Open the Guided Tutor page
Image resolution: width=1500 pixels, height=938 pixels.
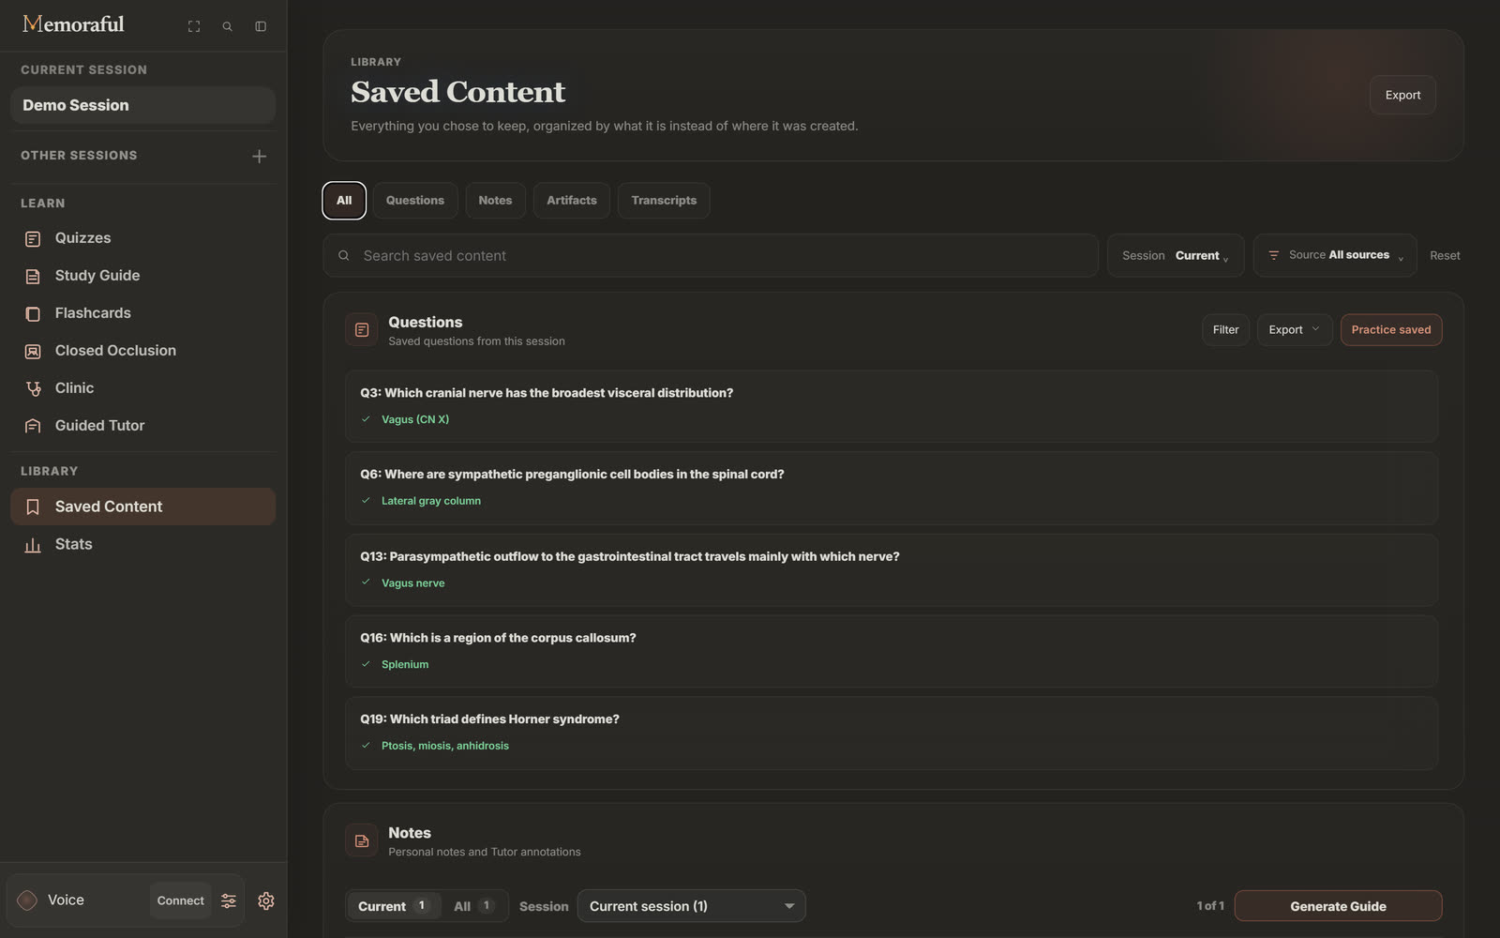142,426
